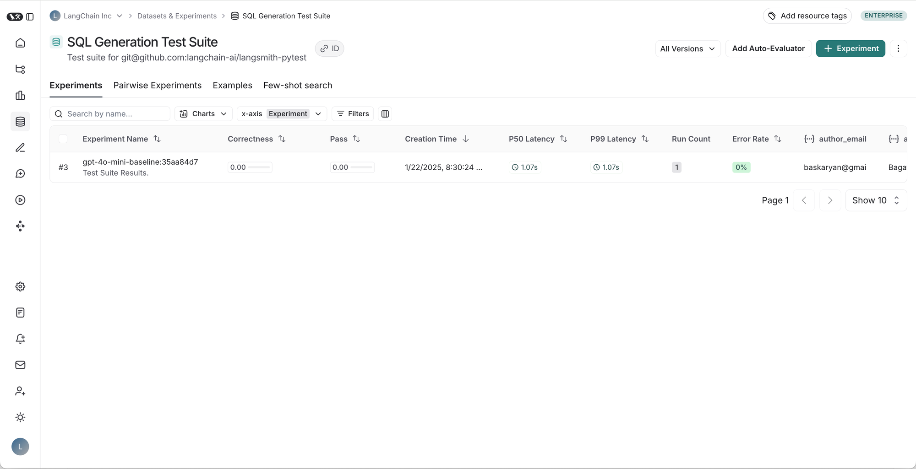Screen dimensions: 916x469
Task: Collapse the sidebar panel toggle
Action: (30, 17)
